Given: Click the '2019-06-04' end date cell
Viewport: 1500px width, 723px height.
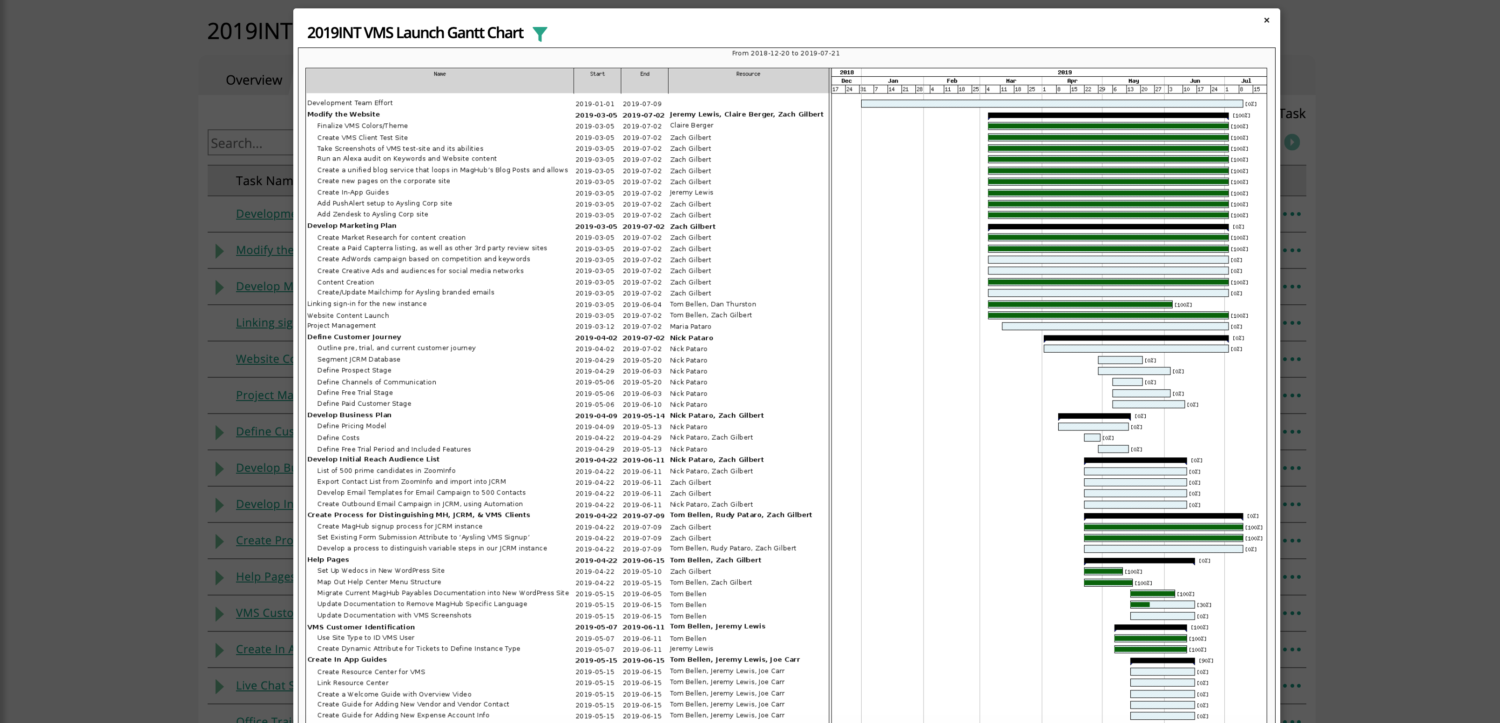Looking at the screenshot, I should click(x=642, y=304).
